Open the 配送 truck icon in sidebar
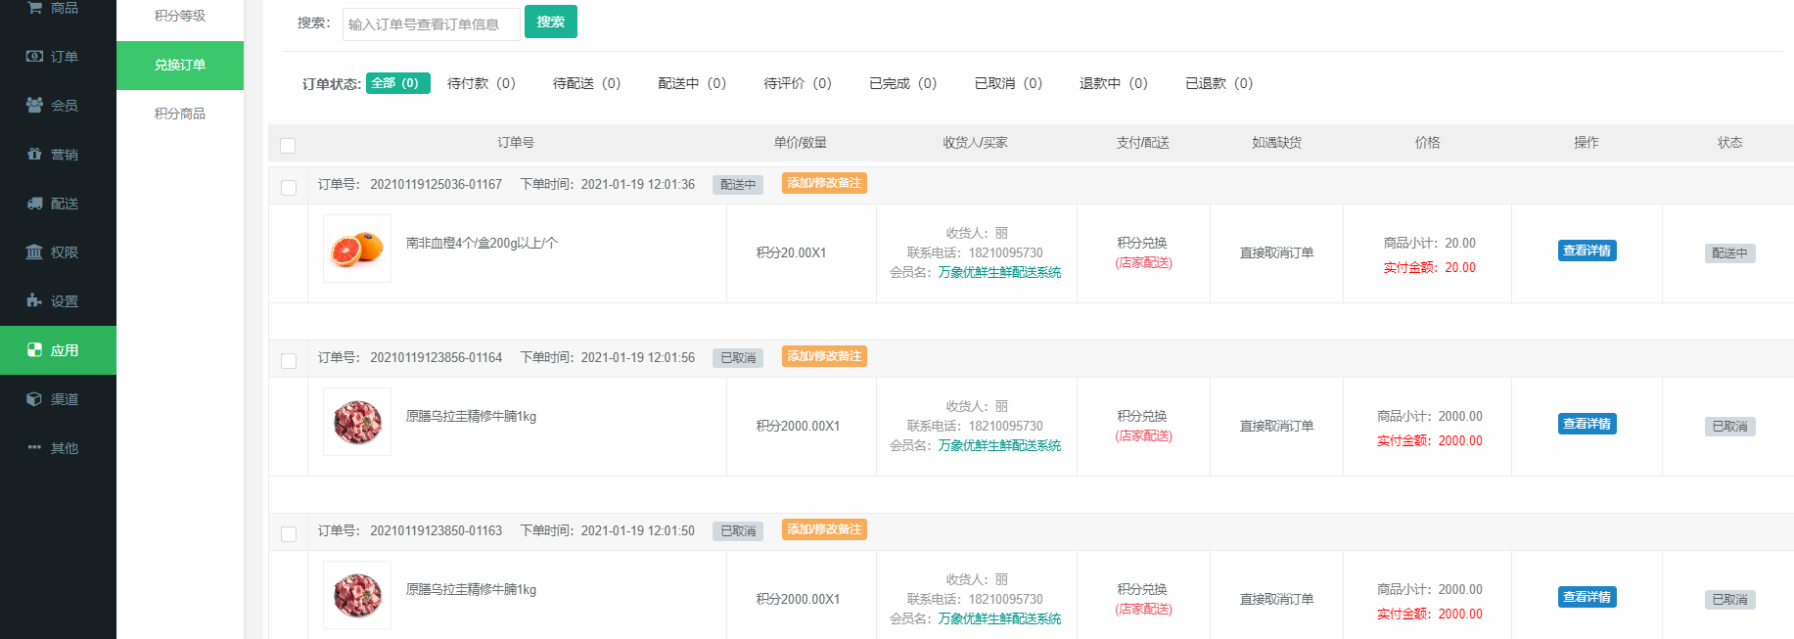Viewport: 1794px width, 639px height. coord(34,204)
